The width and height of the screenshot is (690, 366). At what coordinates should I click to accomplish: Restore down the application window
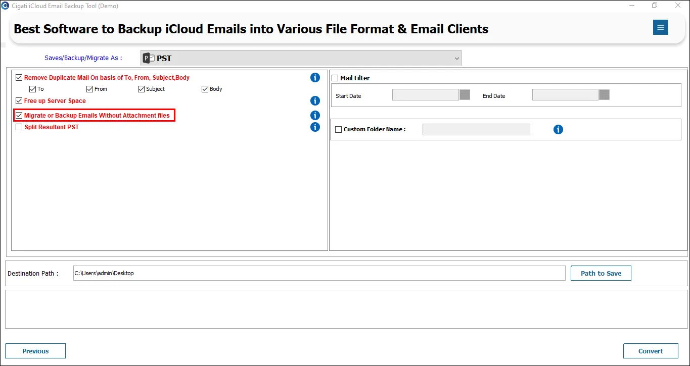pos(655,6)
